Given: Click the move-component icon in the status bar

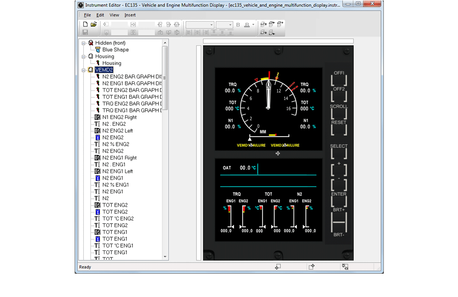Looking at the screenshot, I should point(278,267).
